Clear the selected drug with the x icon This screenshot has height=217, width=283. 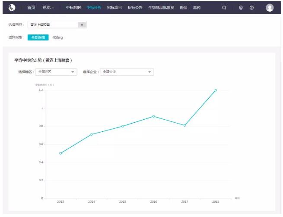tap(82, 25)
